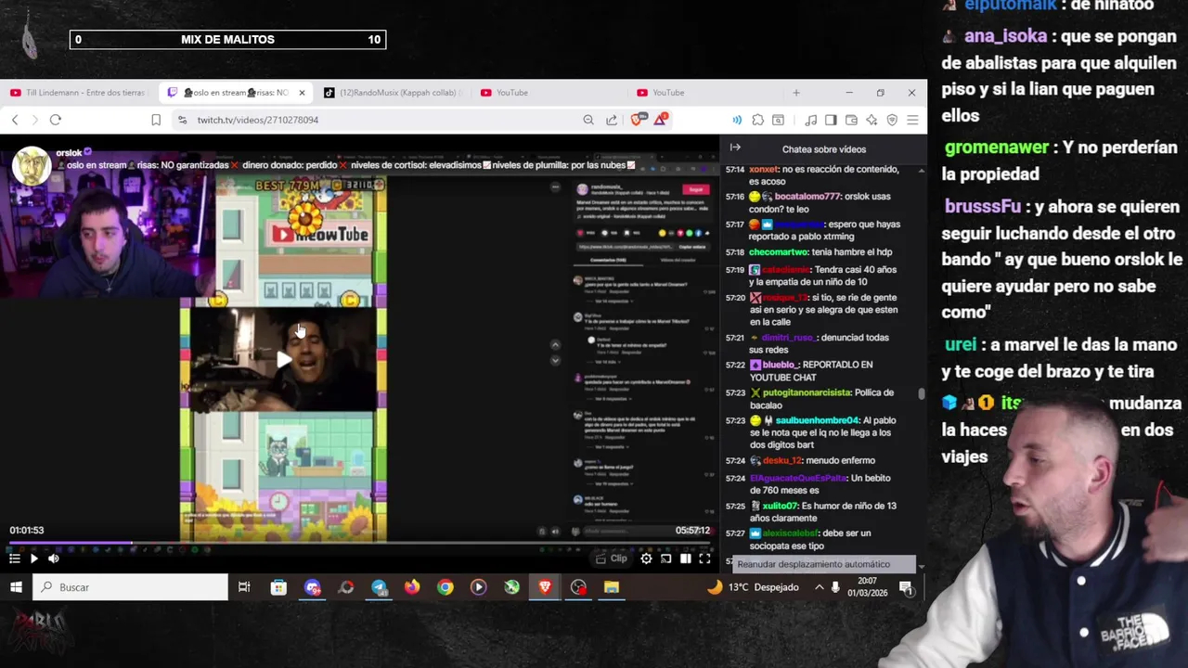Open the page zoom magnifier icon
Image resolution: width=1188 pixels, height=668 pixels.
588,120
